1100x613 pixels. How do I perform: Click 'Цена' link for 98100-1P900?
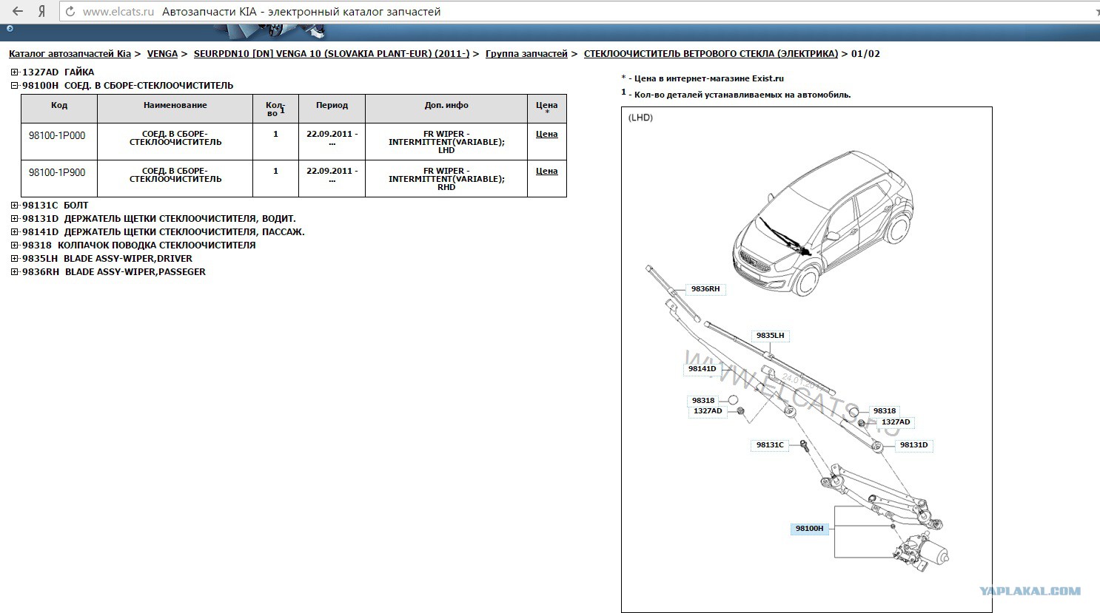click(546, 172)
